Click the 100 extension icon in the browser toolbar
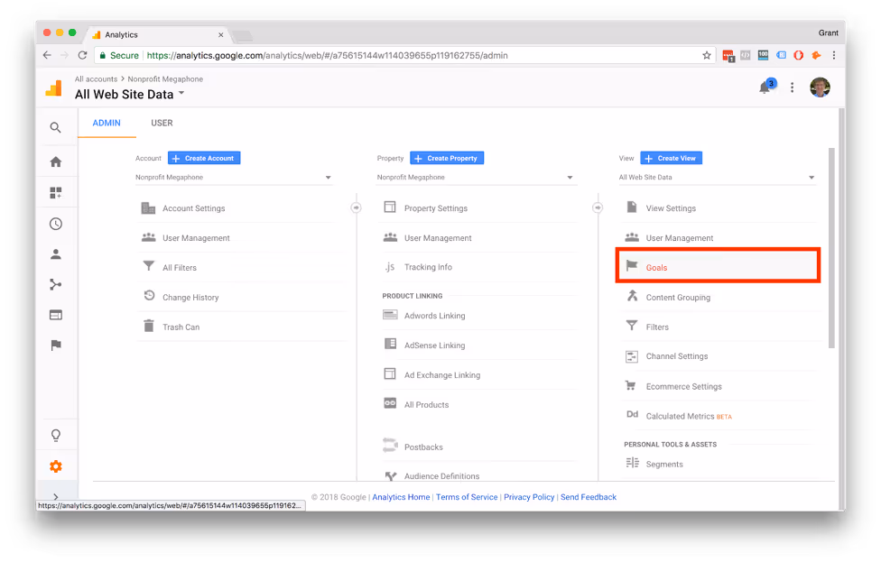This screenshot has height=562, width=881. pos(763,55)
